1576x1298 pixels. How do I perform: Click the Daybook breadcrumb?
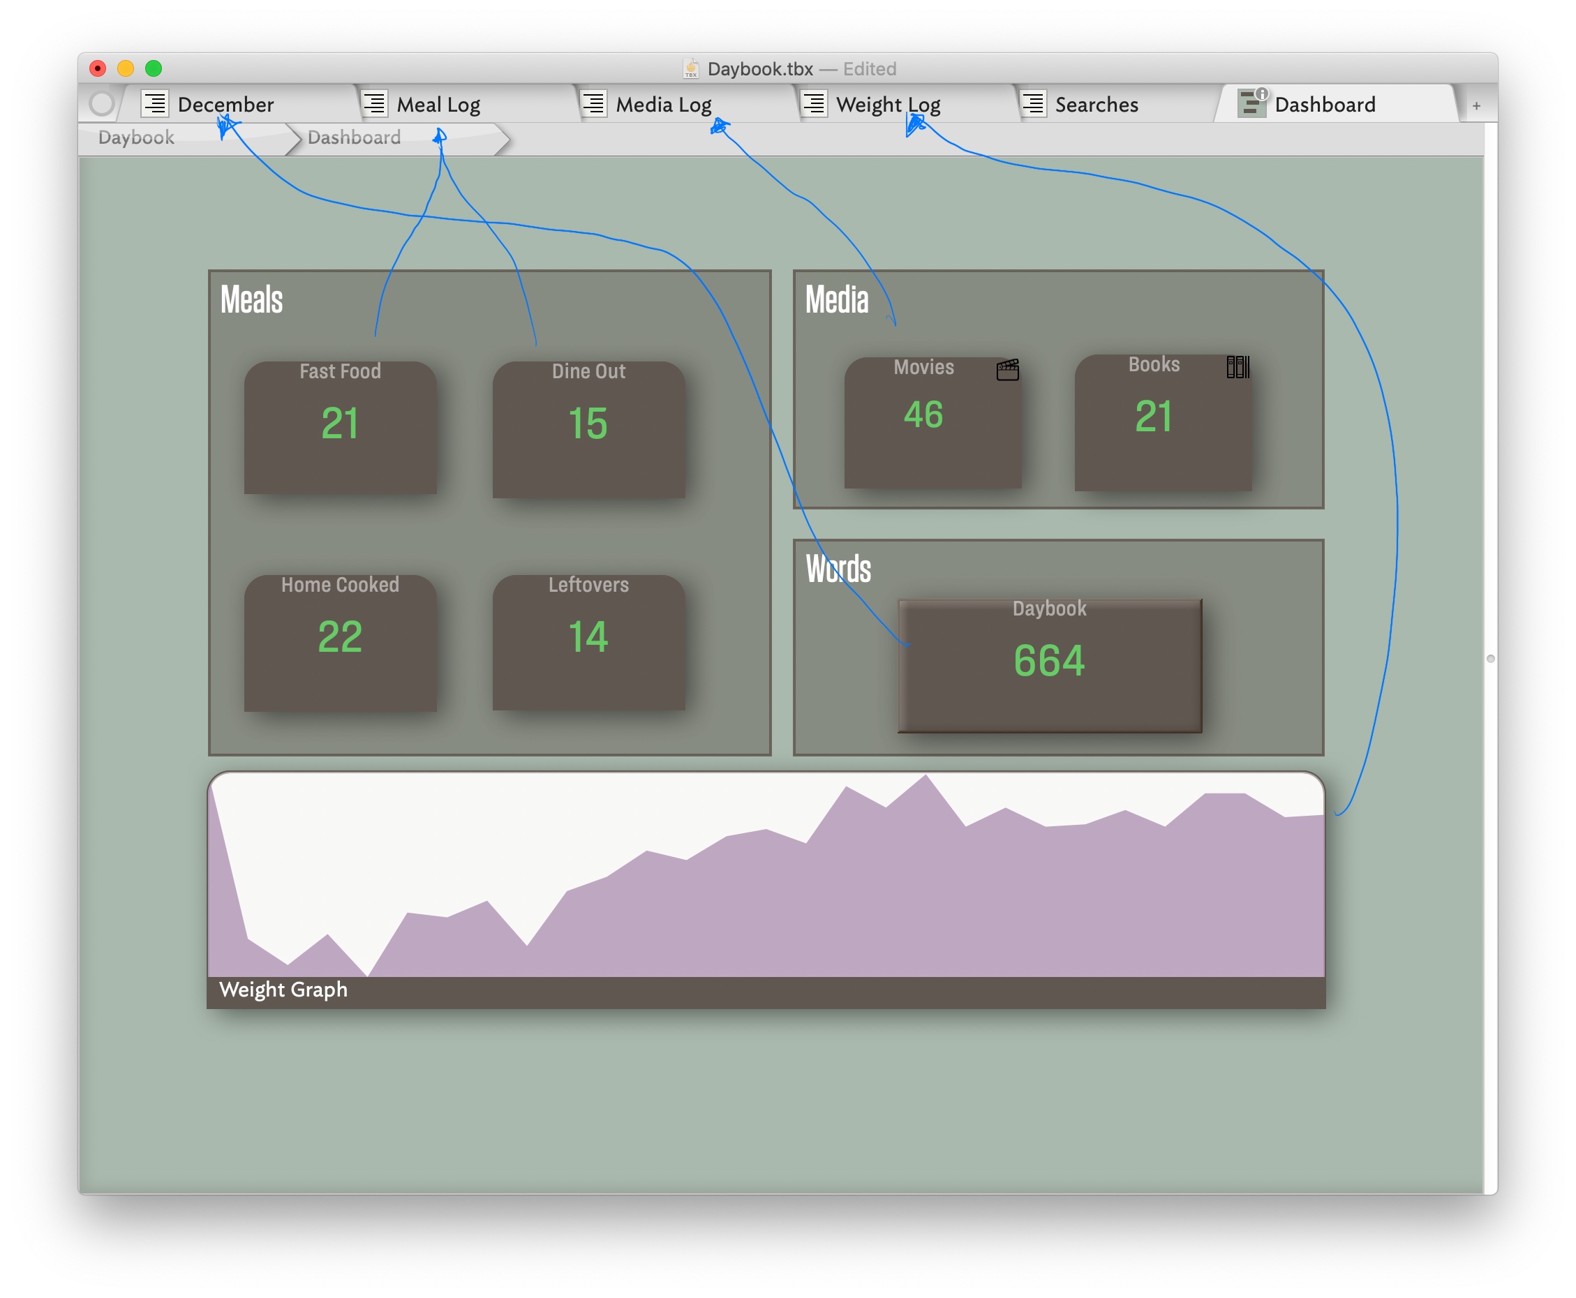pos(136,137)
